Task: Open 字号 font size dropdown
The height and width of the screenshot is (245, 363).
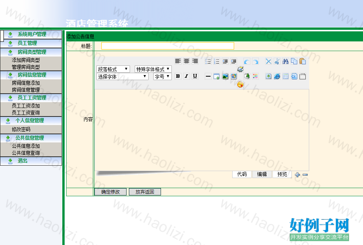Action: (x=162, y=76)
